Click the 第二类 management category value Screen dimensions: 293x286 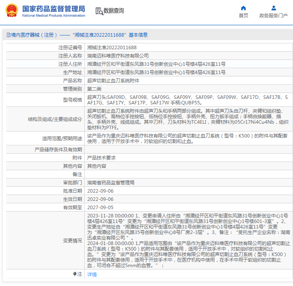point(94,89)
